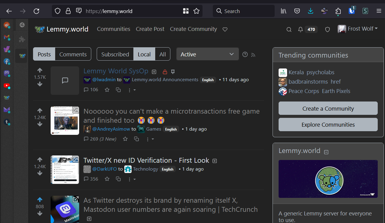Screen dimensions: 385x223
Task: Open the RSS feed icon
Action: pos(253,55)
